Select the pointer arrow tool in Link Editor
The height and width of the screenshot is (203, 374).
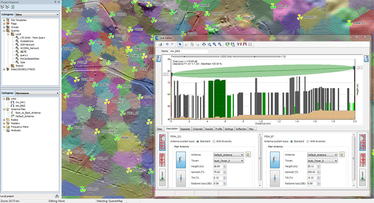pos(180,44)
